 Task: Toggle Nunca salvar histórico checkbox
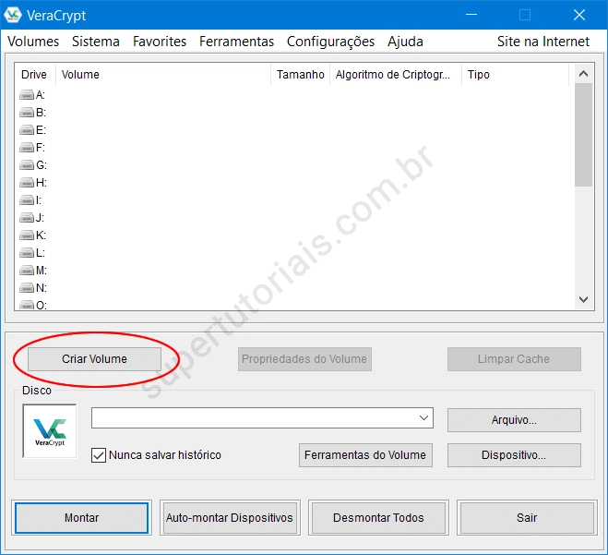[99, 455]
